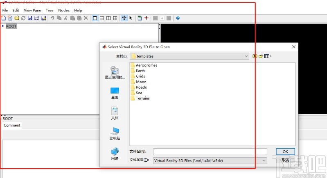Open the View Pane menu
The width and height of the screenshot is (327, 178).
[x=32, y=10]
